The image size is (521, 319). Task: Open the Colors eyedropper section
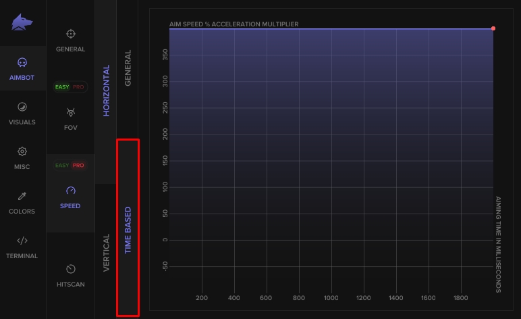22,196
